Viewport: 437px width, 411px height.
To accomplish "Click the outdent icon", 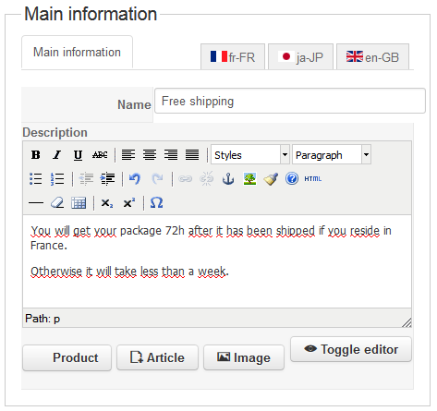I will click(86, 178).
